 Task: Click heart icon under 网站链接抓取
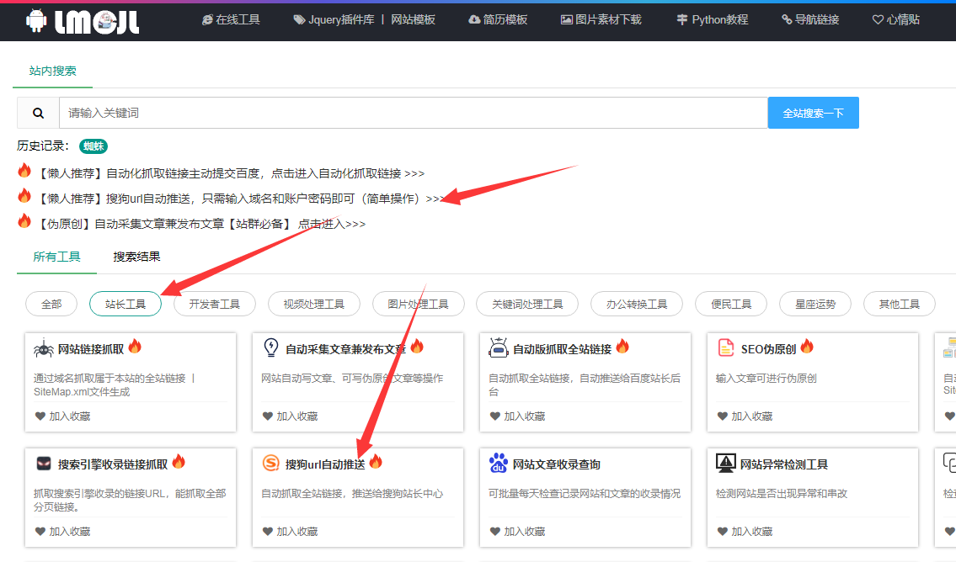pyautogui.click(x=40, y=416)
